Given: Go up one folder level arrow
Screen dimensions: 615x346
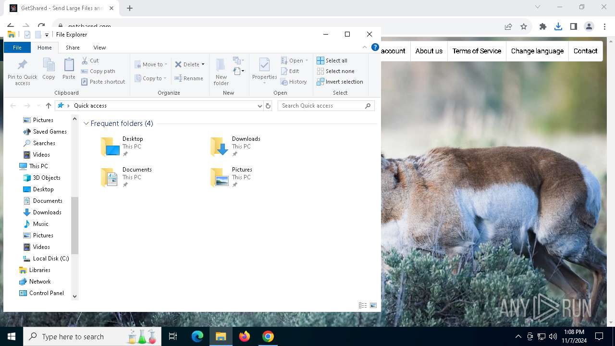Looking at the screenshot, I should tap(48, 106).
